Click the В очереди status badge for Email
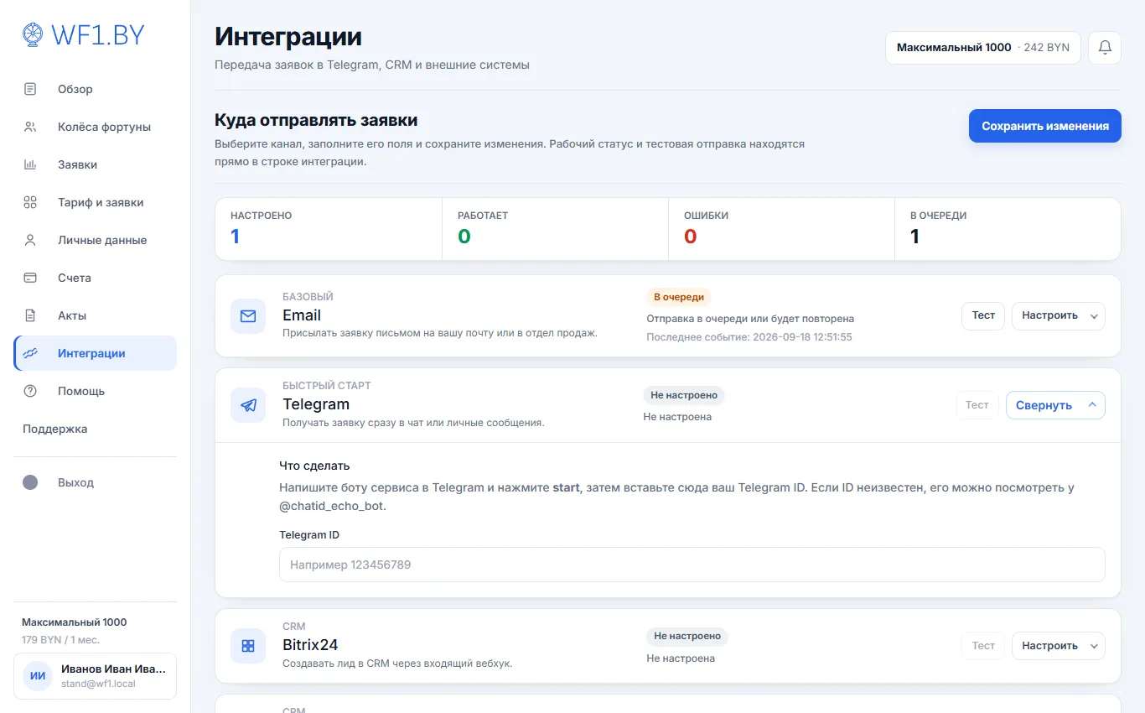Image resolution: width=1145 pixels, height=713 pixels. click(679, 297)
